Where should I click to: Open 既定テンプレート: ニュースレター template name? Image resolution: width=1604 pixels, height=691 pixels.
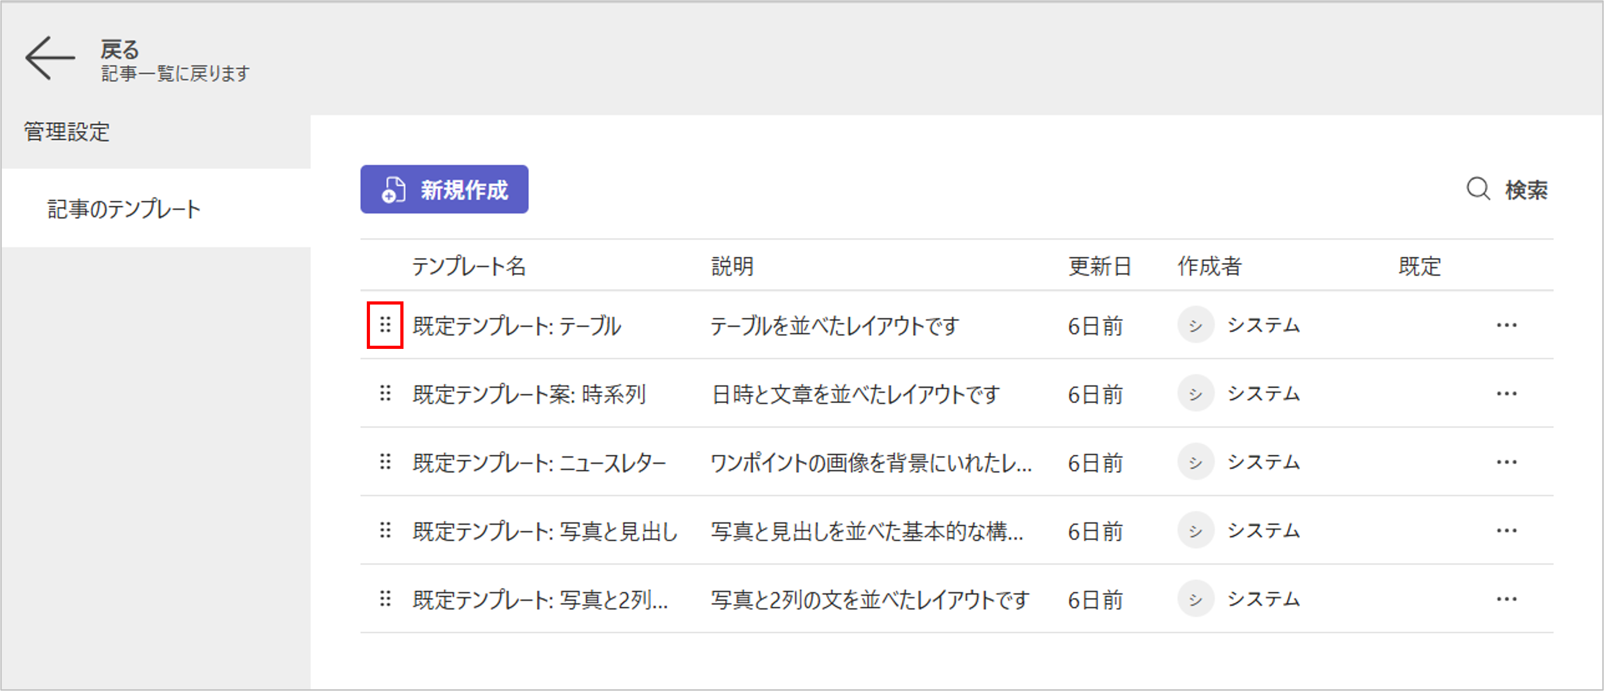click(538, 463)
